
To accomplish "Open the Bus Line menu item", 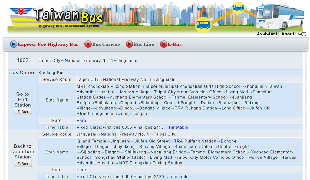I will coord(143,44).
